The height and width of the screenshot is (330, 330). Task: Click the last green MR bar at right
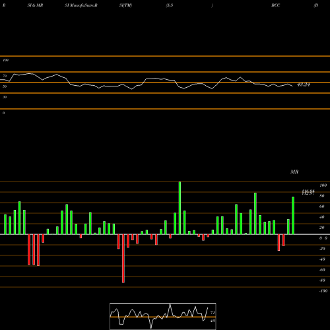coord(293,216)
